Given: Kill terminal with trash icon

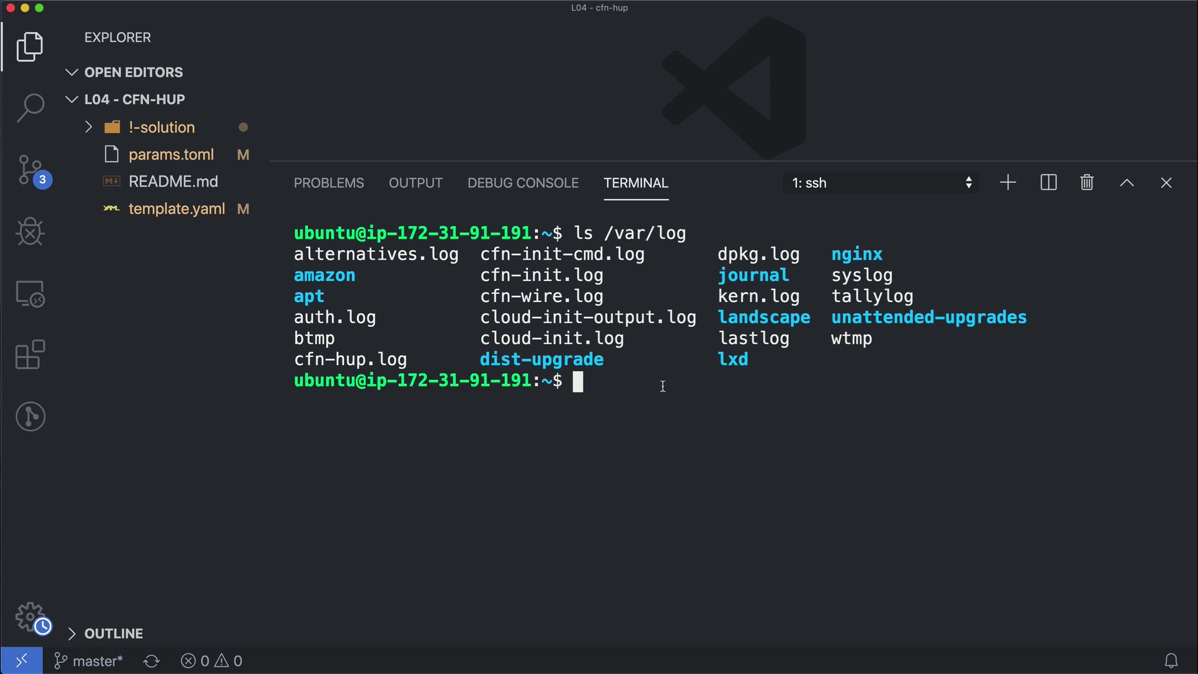Looking at the screenshot, I should [1087, 183].
